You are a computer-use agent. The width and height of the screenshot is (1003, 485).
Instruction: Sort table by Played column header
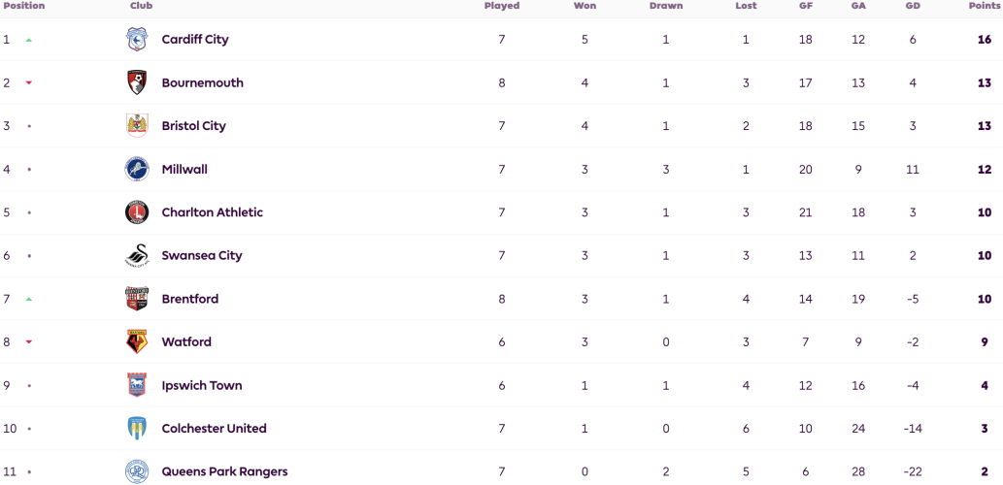[x=501, y=6]
